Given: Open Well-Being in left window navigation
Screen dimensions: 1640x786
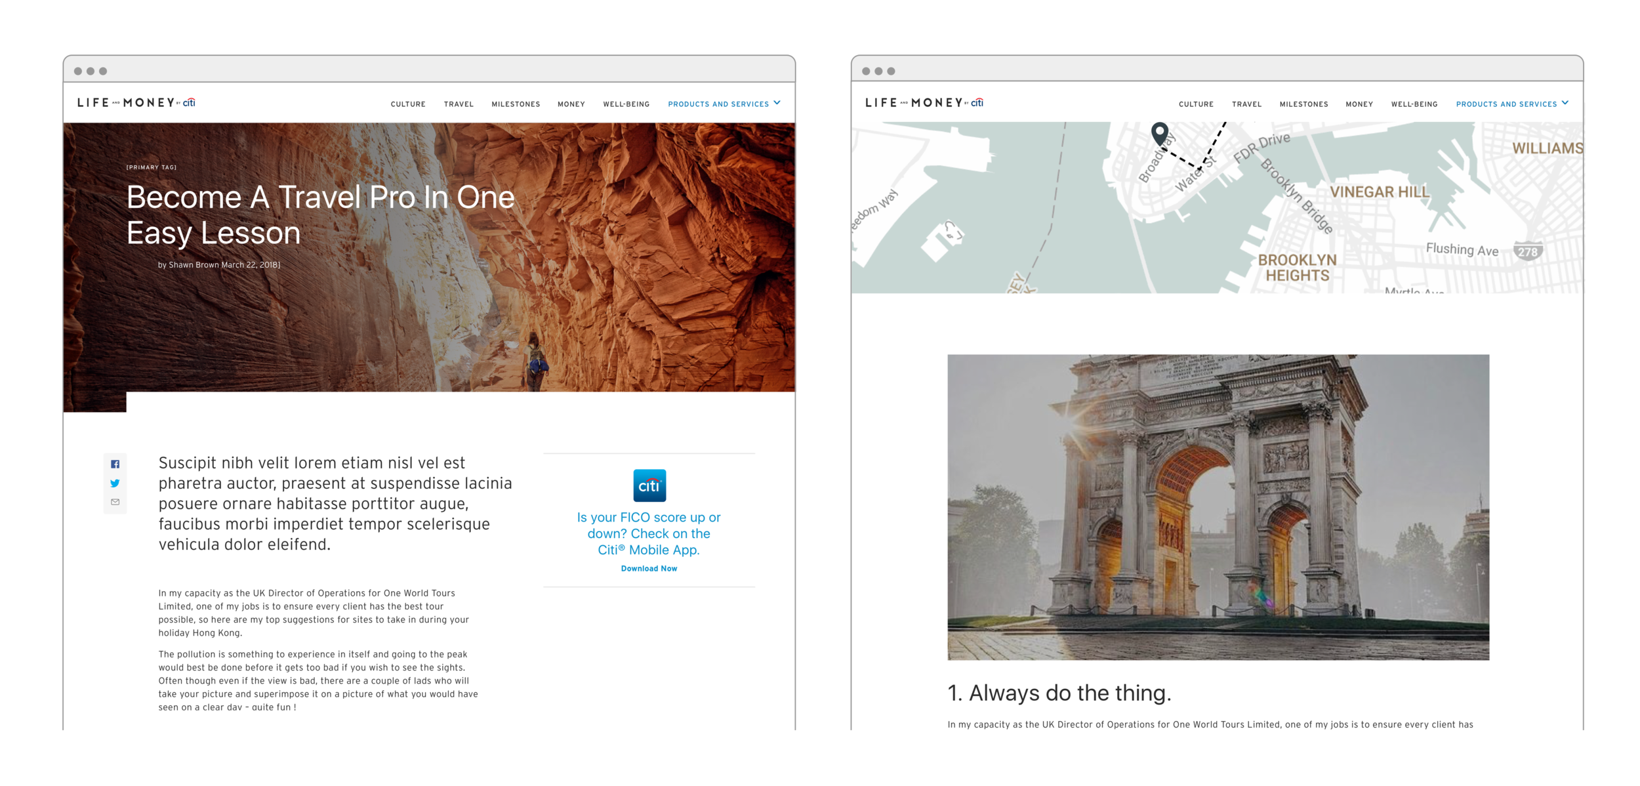Looking at the screenshot, I should click(x=626, y=104).
